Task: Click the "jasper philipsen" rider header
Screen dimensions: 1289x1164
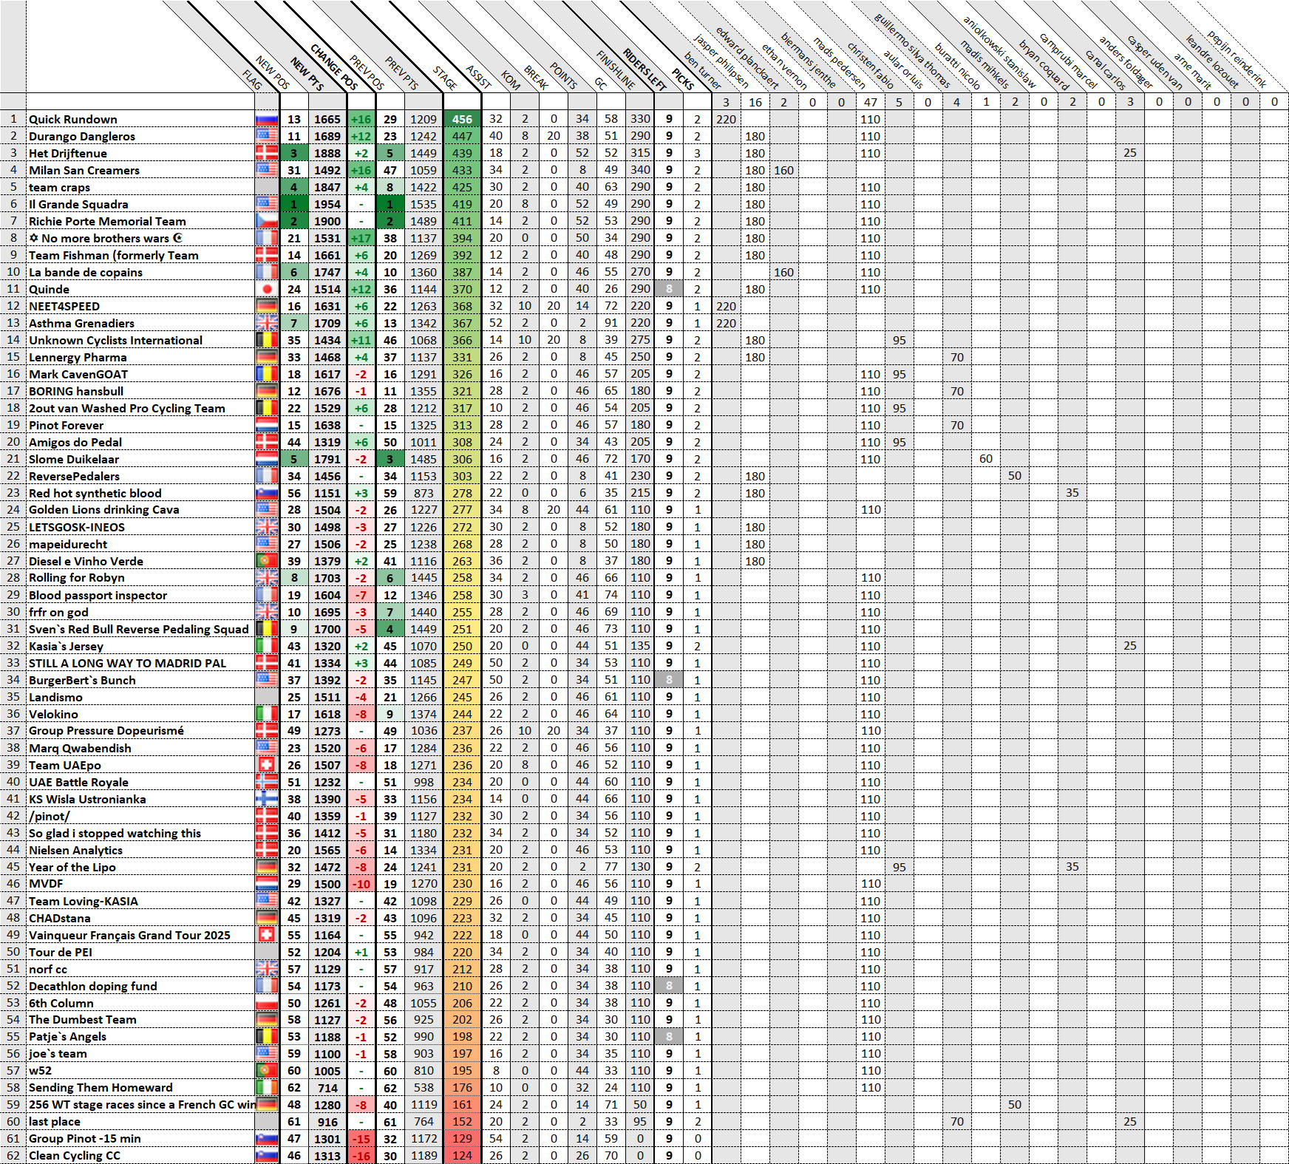Action: [721, 61]
